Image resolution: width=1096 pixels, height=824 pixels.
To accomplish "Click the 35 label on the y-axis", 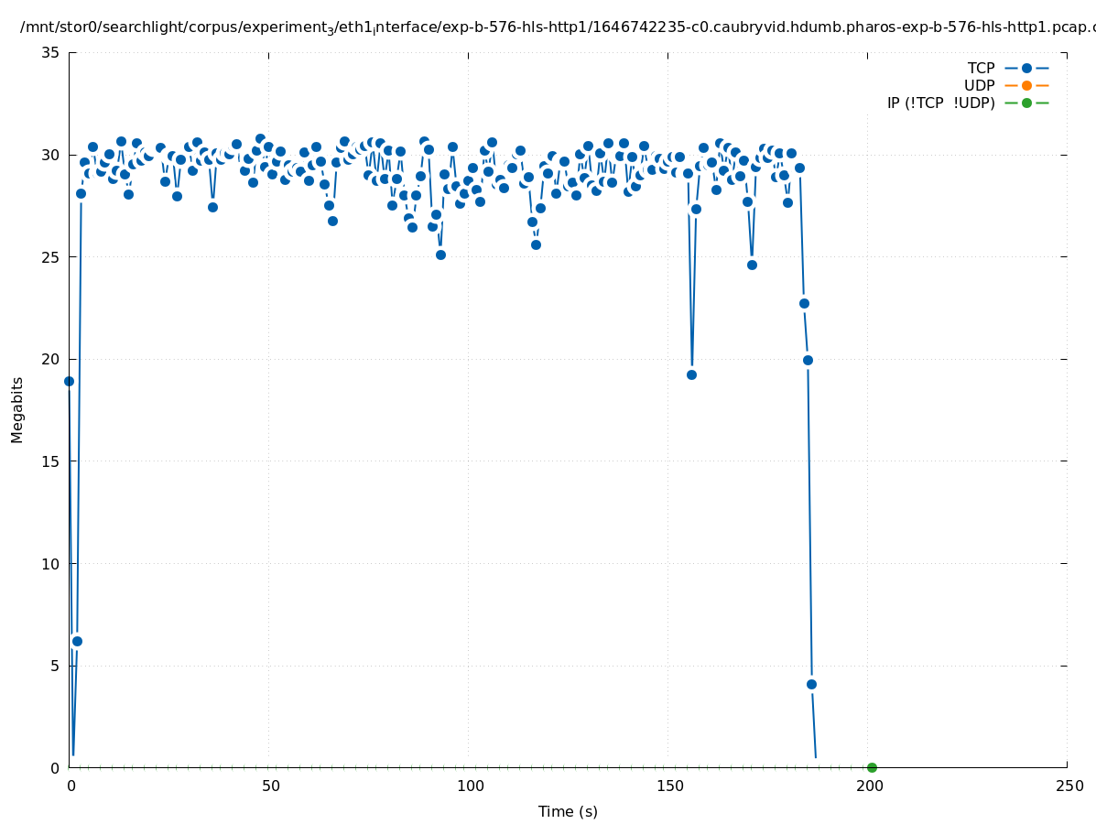I will pyautogui.click(x=51, y=52).
